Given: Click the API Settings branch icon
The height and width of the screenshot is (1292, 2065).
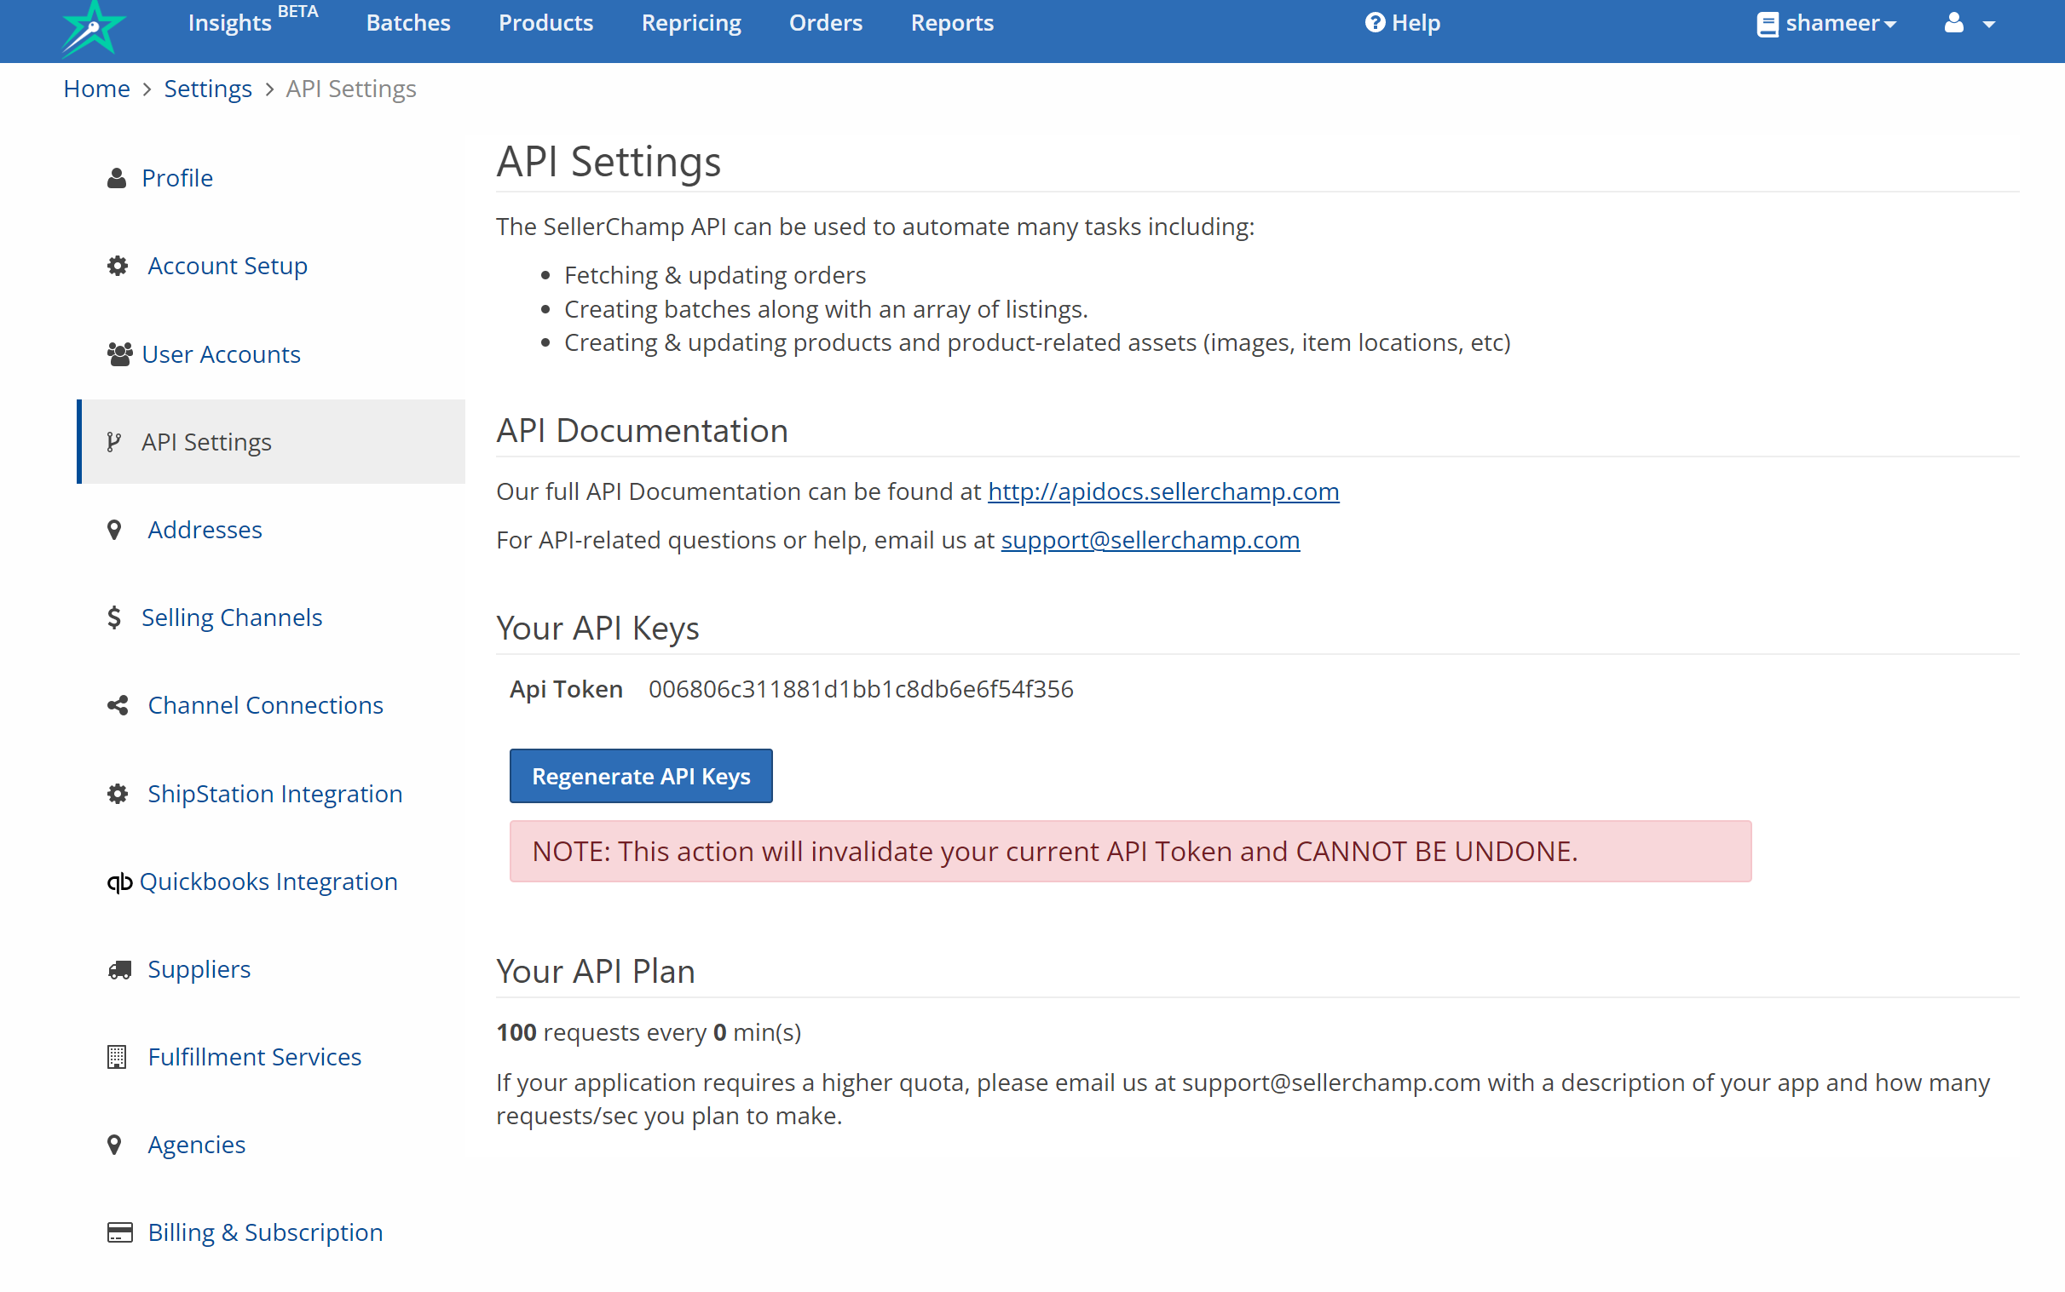Looking at the screenshot, I should coord(113,442).
